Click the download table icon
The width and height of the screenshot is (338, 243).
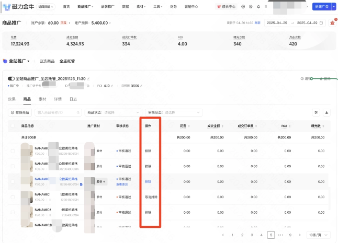[x=326, y=112]
